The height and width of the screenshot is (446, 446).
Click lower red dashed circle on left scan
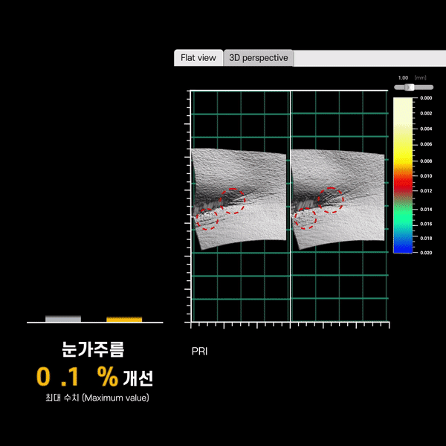click(207, 219)
